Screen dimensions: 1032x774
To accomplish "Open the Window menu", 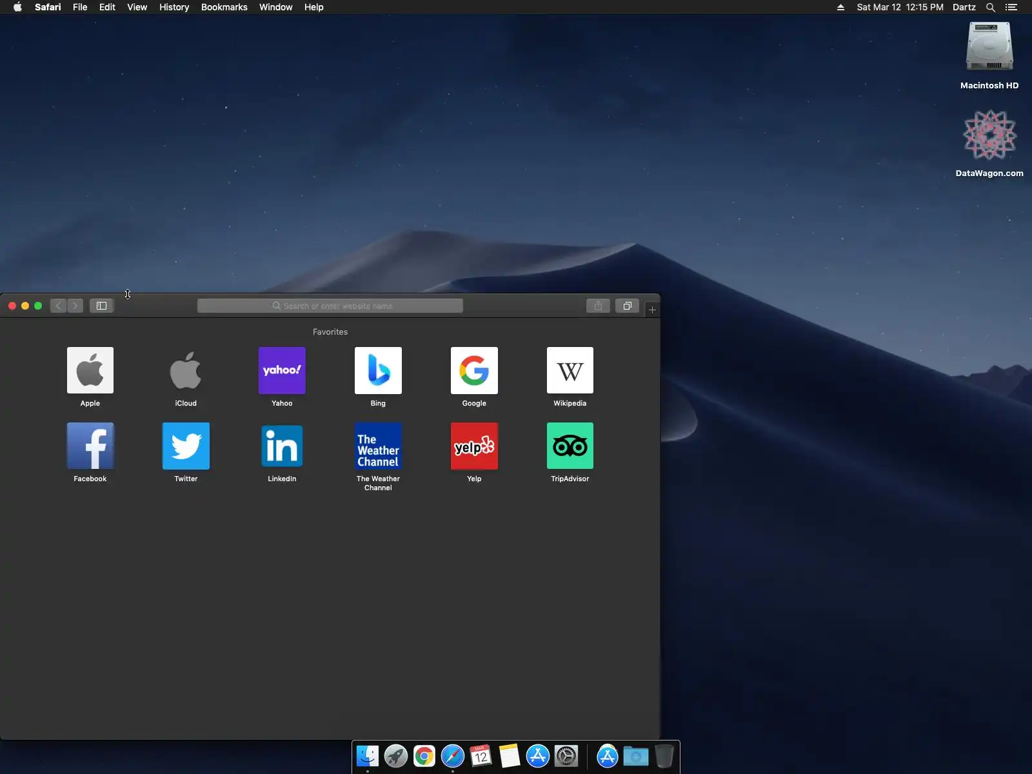I will pos(275,7).
